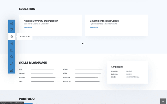The image size is (167, 104).
Task: Select the graduation cap Education icon
Action: 12,36
